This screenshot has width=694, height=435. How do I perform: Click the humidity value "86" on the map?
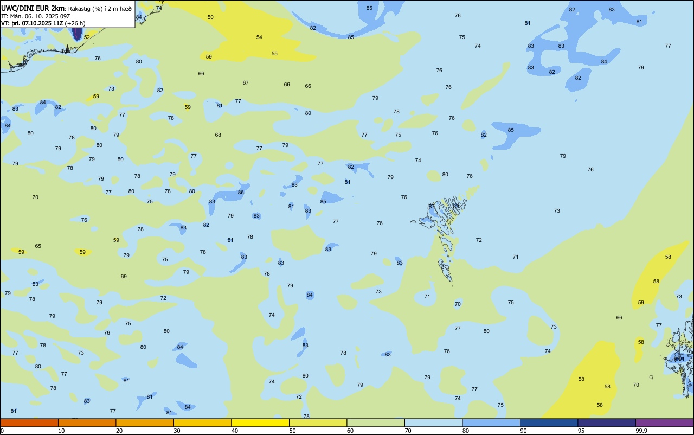pos(241,193)
